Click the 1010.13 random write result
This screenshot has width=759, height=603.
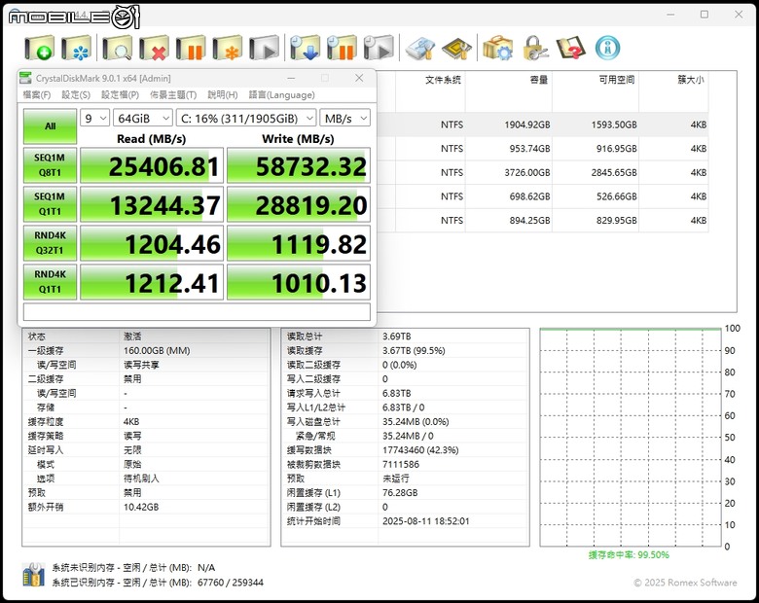click(299, 282)
